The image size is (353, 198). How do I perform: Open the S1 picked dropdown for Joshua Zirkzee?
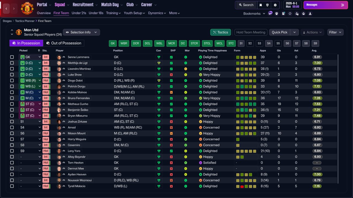[x=30, y=122]
